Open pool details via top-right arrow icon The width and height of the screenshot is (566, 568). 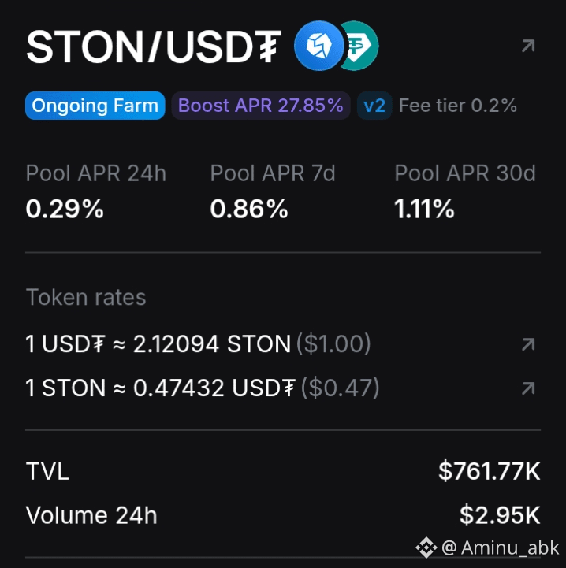528,46
